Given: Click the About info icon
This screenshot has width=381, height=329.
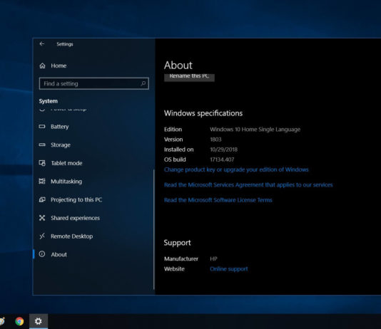Looking at the screenshot, I should [42, 254].
